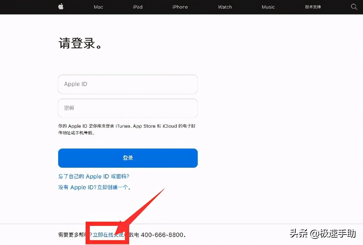The image size is (363, 245).
Task: Open the forgot Apple ID or password link
Action: 94,176
